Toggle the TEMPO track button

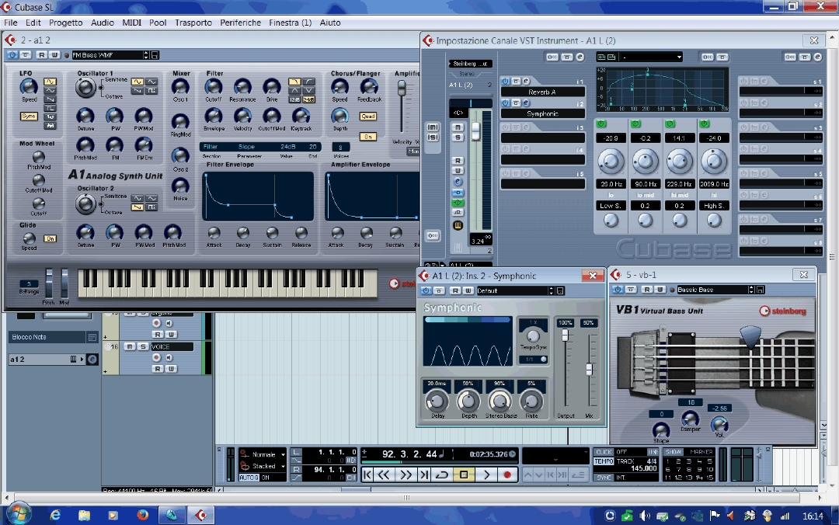[x=604, y=461]
